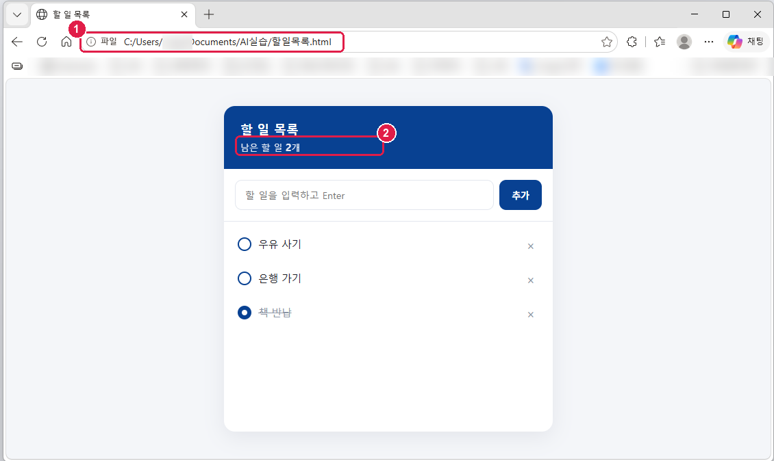View site info icon beside 파일
The width and height of the screenshot is (774, 461).
click(91, 42)
